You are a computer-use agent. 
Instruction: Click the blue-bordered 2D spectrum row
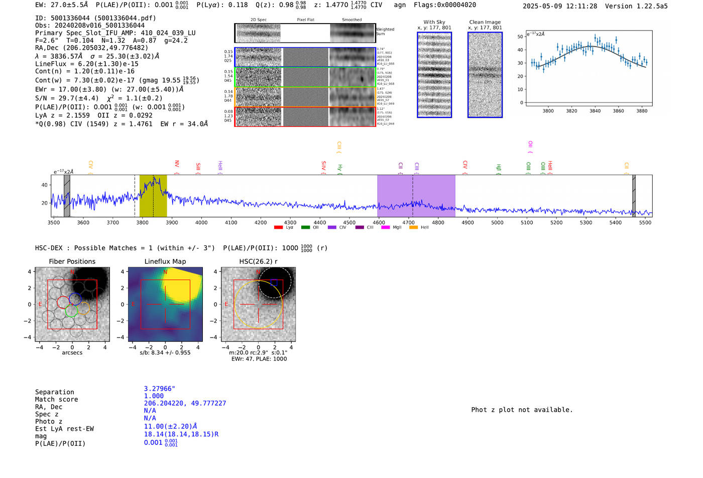[305, 57]
